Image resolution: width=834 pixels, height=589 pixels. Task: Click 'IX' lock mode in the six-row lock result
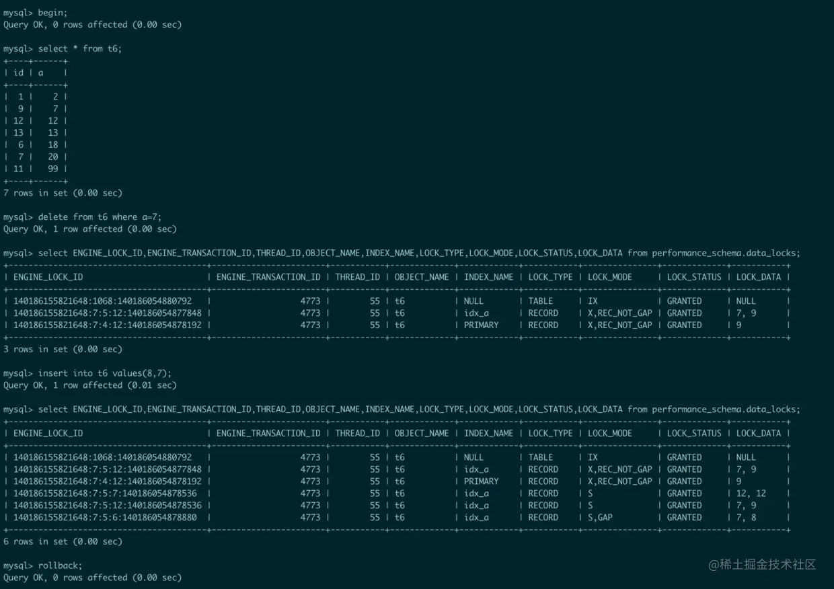point(593,457)
